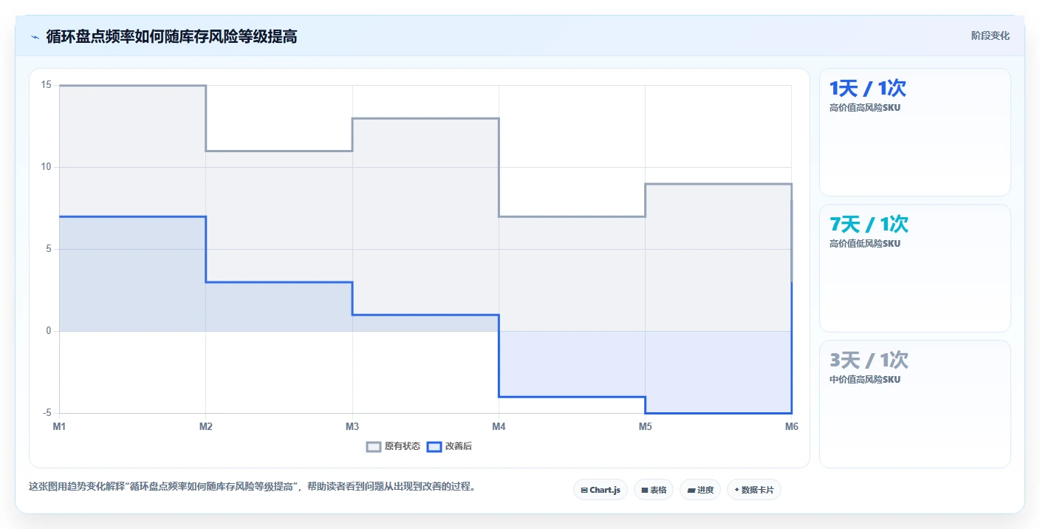Click the 原有状态 legend label

(x=403, y=446)
